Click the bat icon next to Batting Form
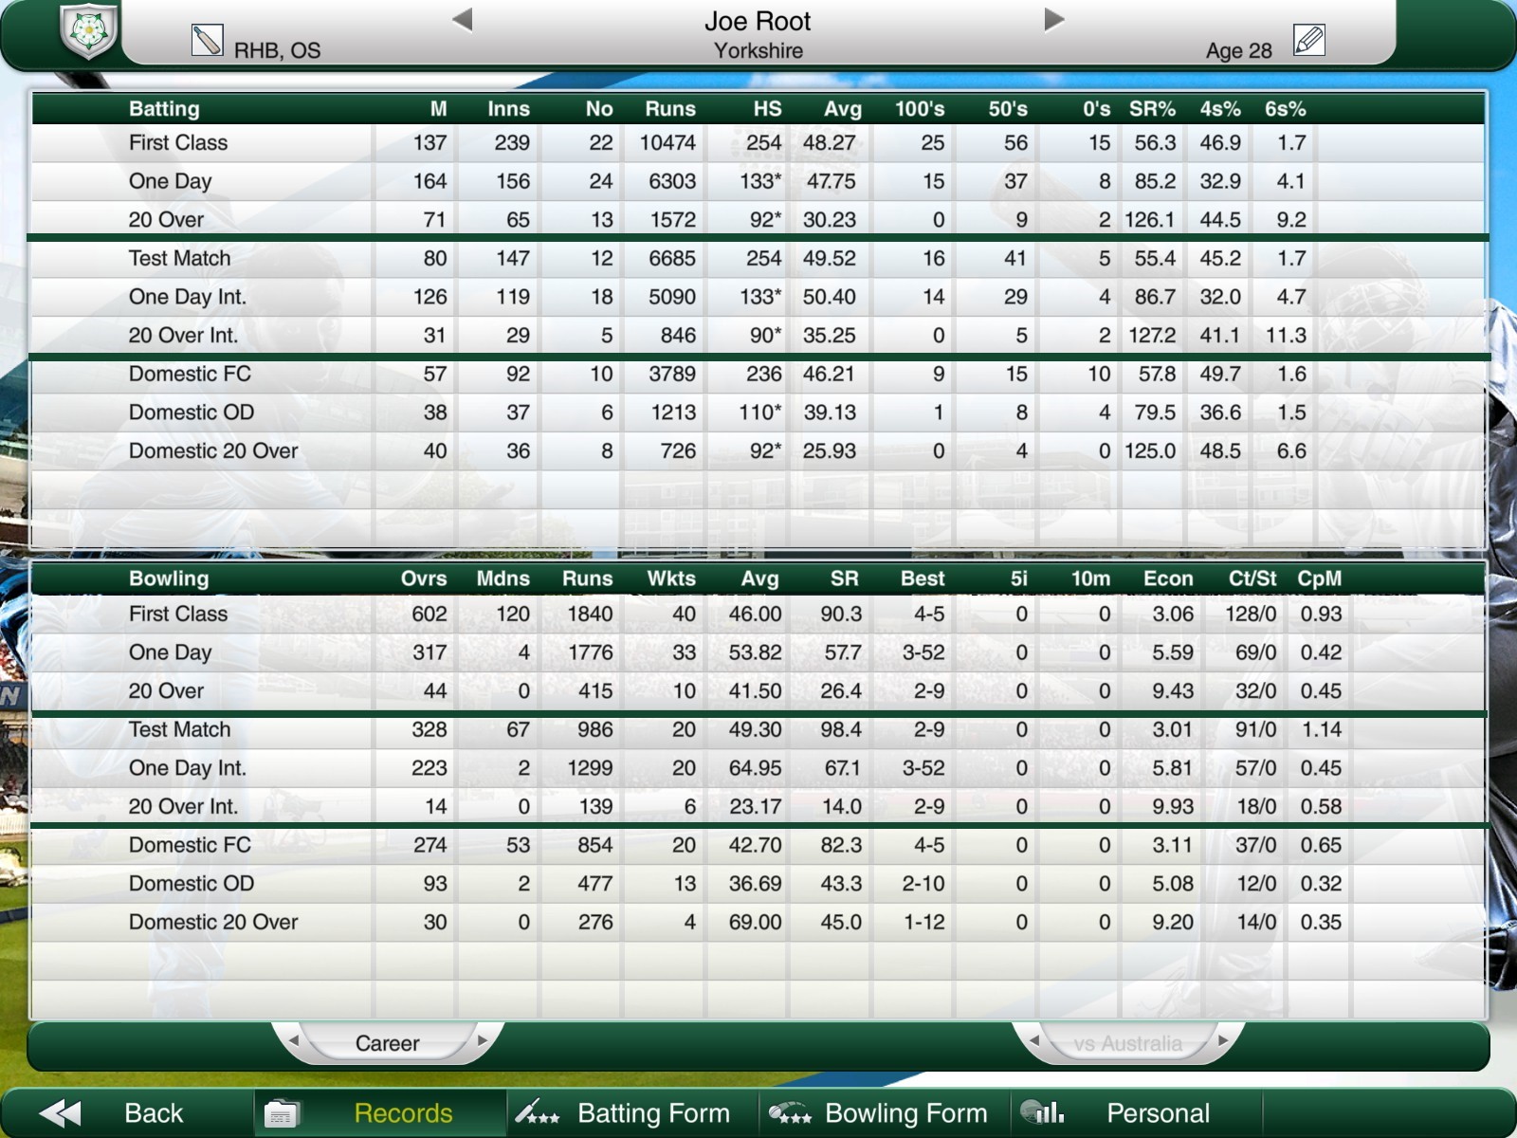The width and height of the screenshot is (1517, 1138). (537, 1111)
